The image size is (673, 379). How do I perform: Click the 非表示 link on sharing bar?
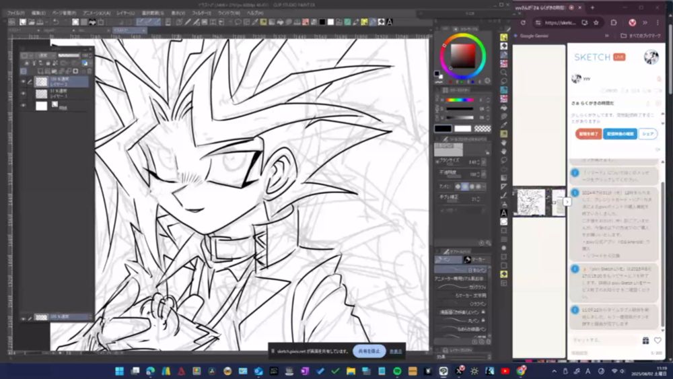click(396, 351)
